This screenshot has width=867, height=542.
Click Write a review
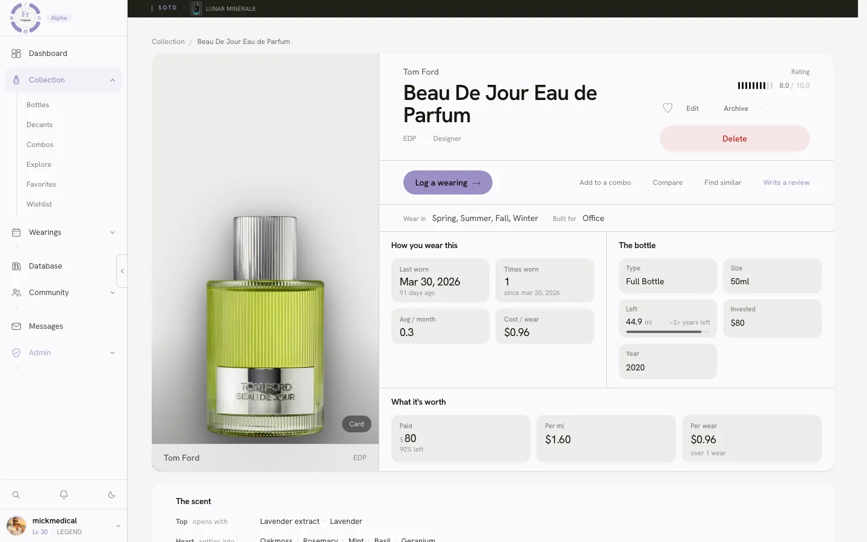(x=786, y=182)
